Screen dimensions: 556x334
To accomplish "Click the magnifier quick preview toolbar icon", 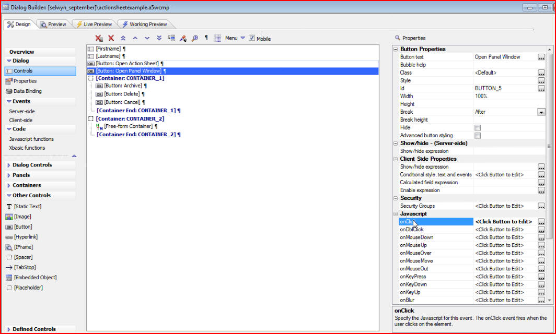I will (195, 38).
